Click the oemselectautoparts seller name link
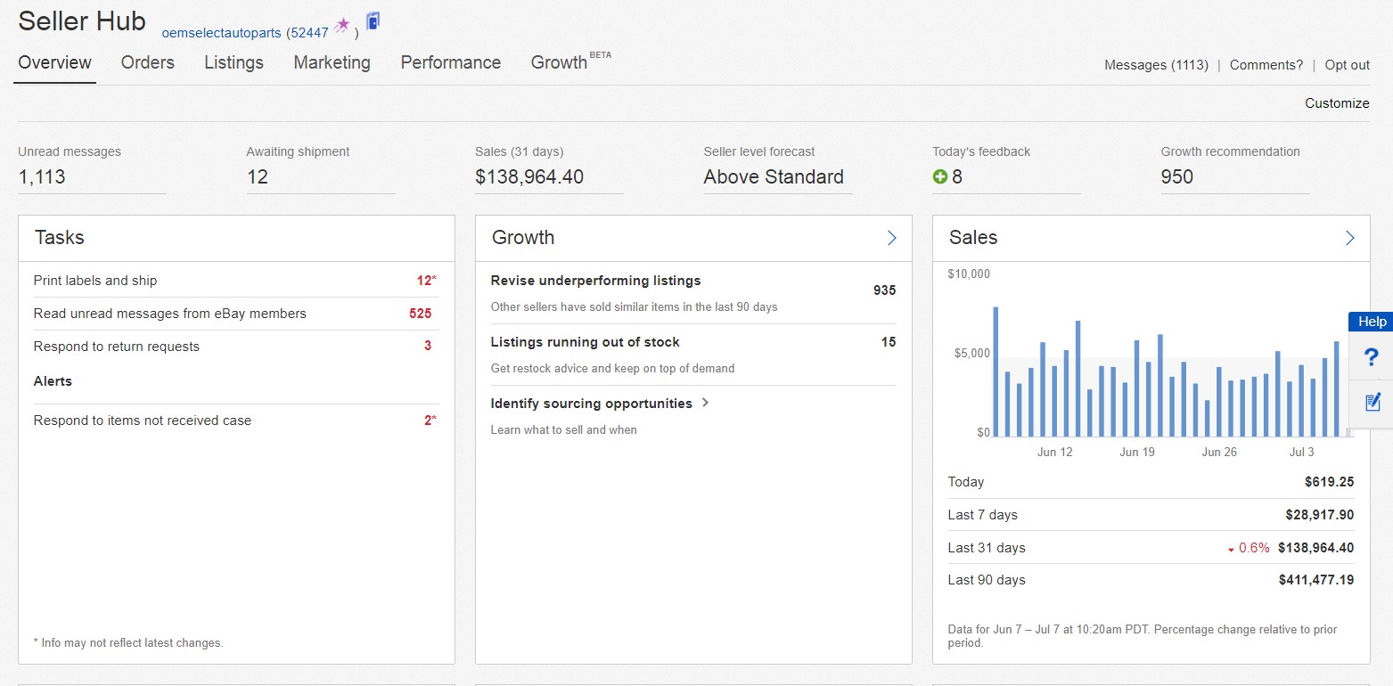Viewport: 1393px width, 686px height. pyautogui.click(x=221, y=33)
